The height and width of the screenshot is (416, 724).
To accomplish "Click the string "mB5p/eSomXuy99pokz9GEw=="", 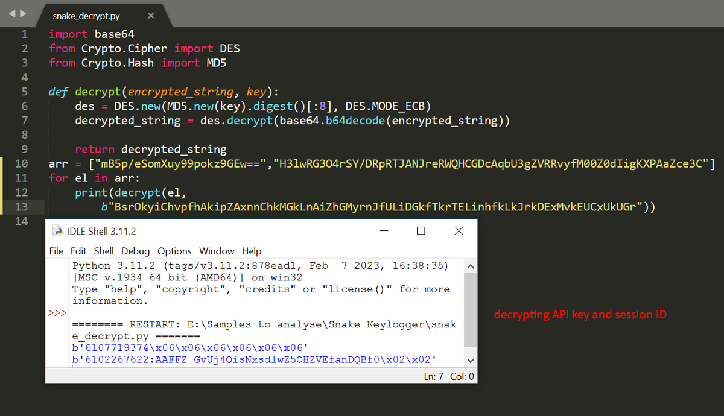I will point(180,164).
